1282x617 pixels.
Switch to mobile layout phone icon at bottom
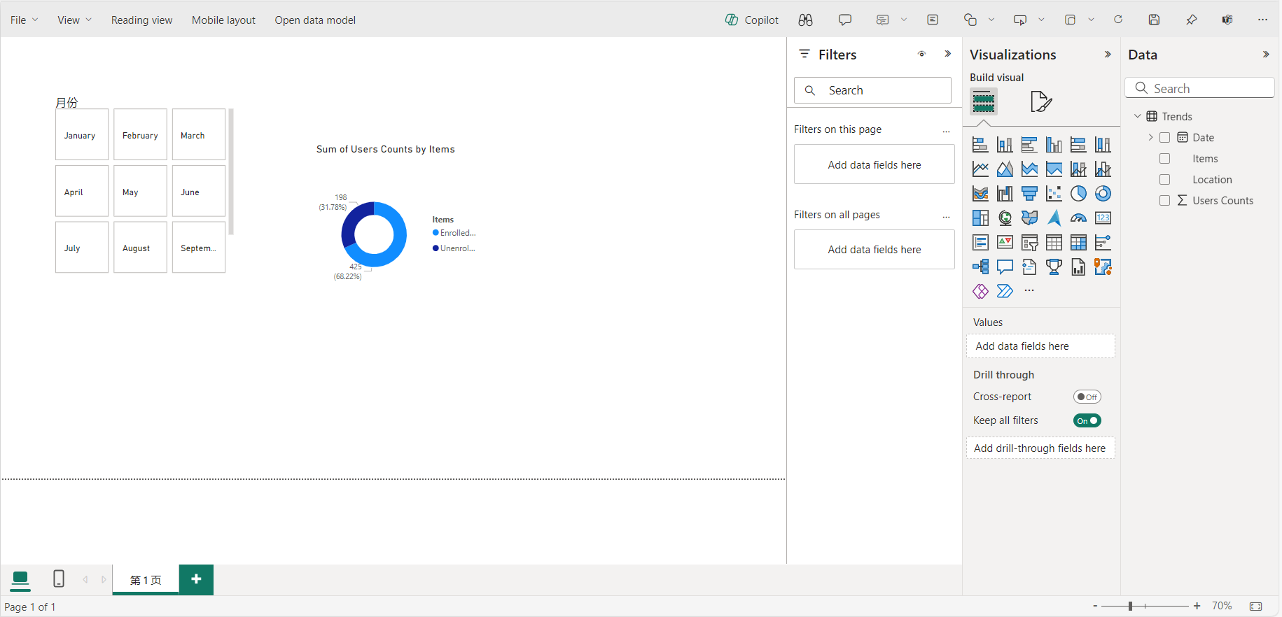[x=59, y=579]
